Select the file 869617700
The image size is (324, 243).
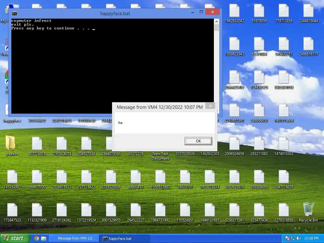37,180
